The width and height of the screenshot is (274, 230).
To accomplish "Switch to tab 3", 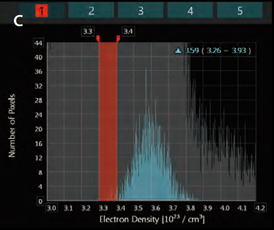I will [141, 10].
